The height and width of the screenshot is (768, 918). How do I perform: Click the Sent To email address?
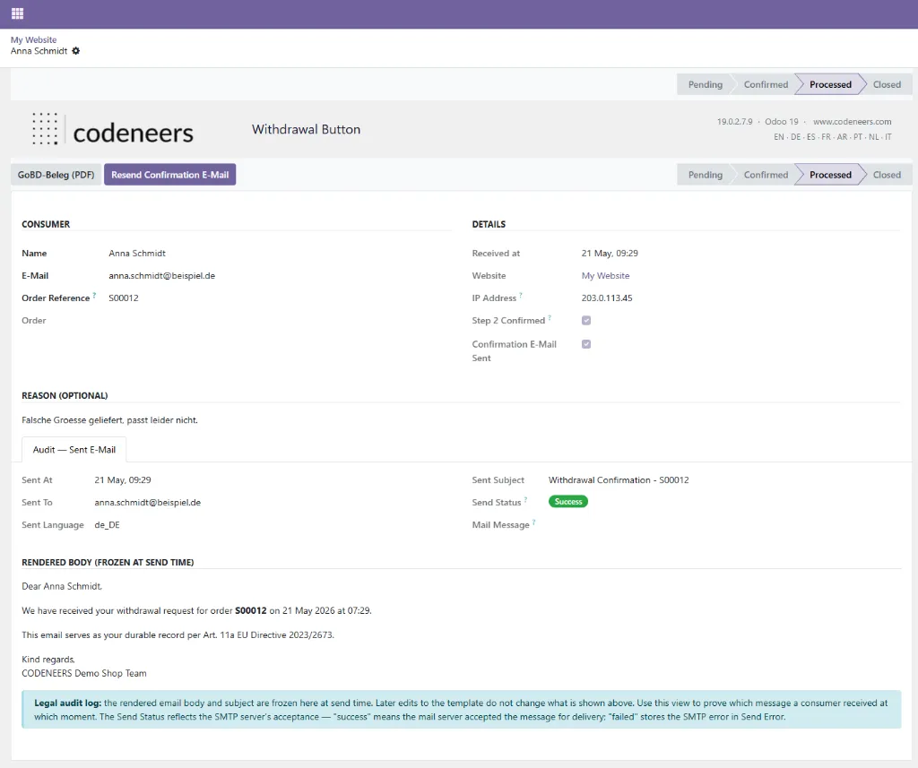click(x=148, y=502)
